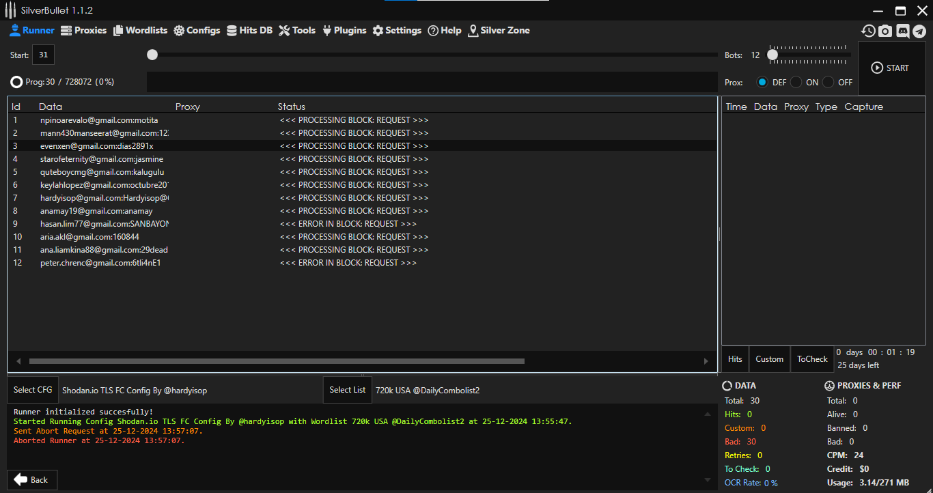Click the Back button

[x=32, y=480]
